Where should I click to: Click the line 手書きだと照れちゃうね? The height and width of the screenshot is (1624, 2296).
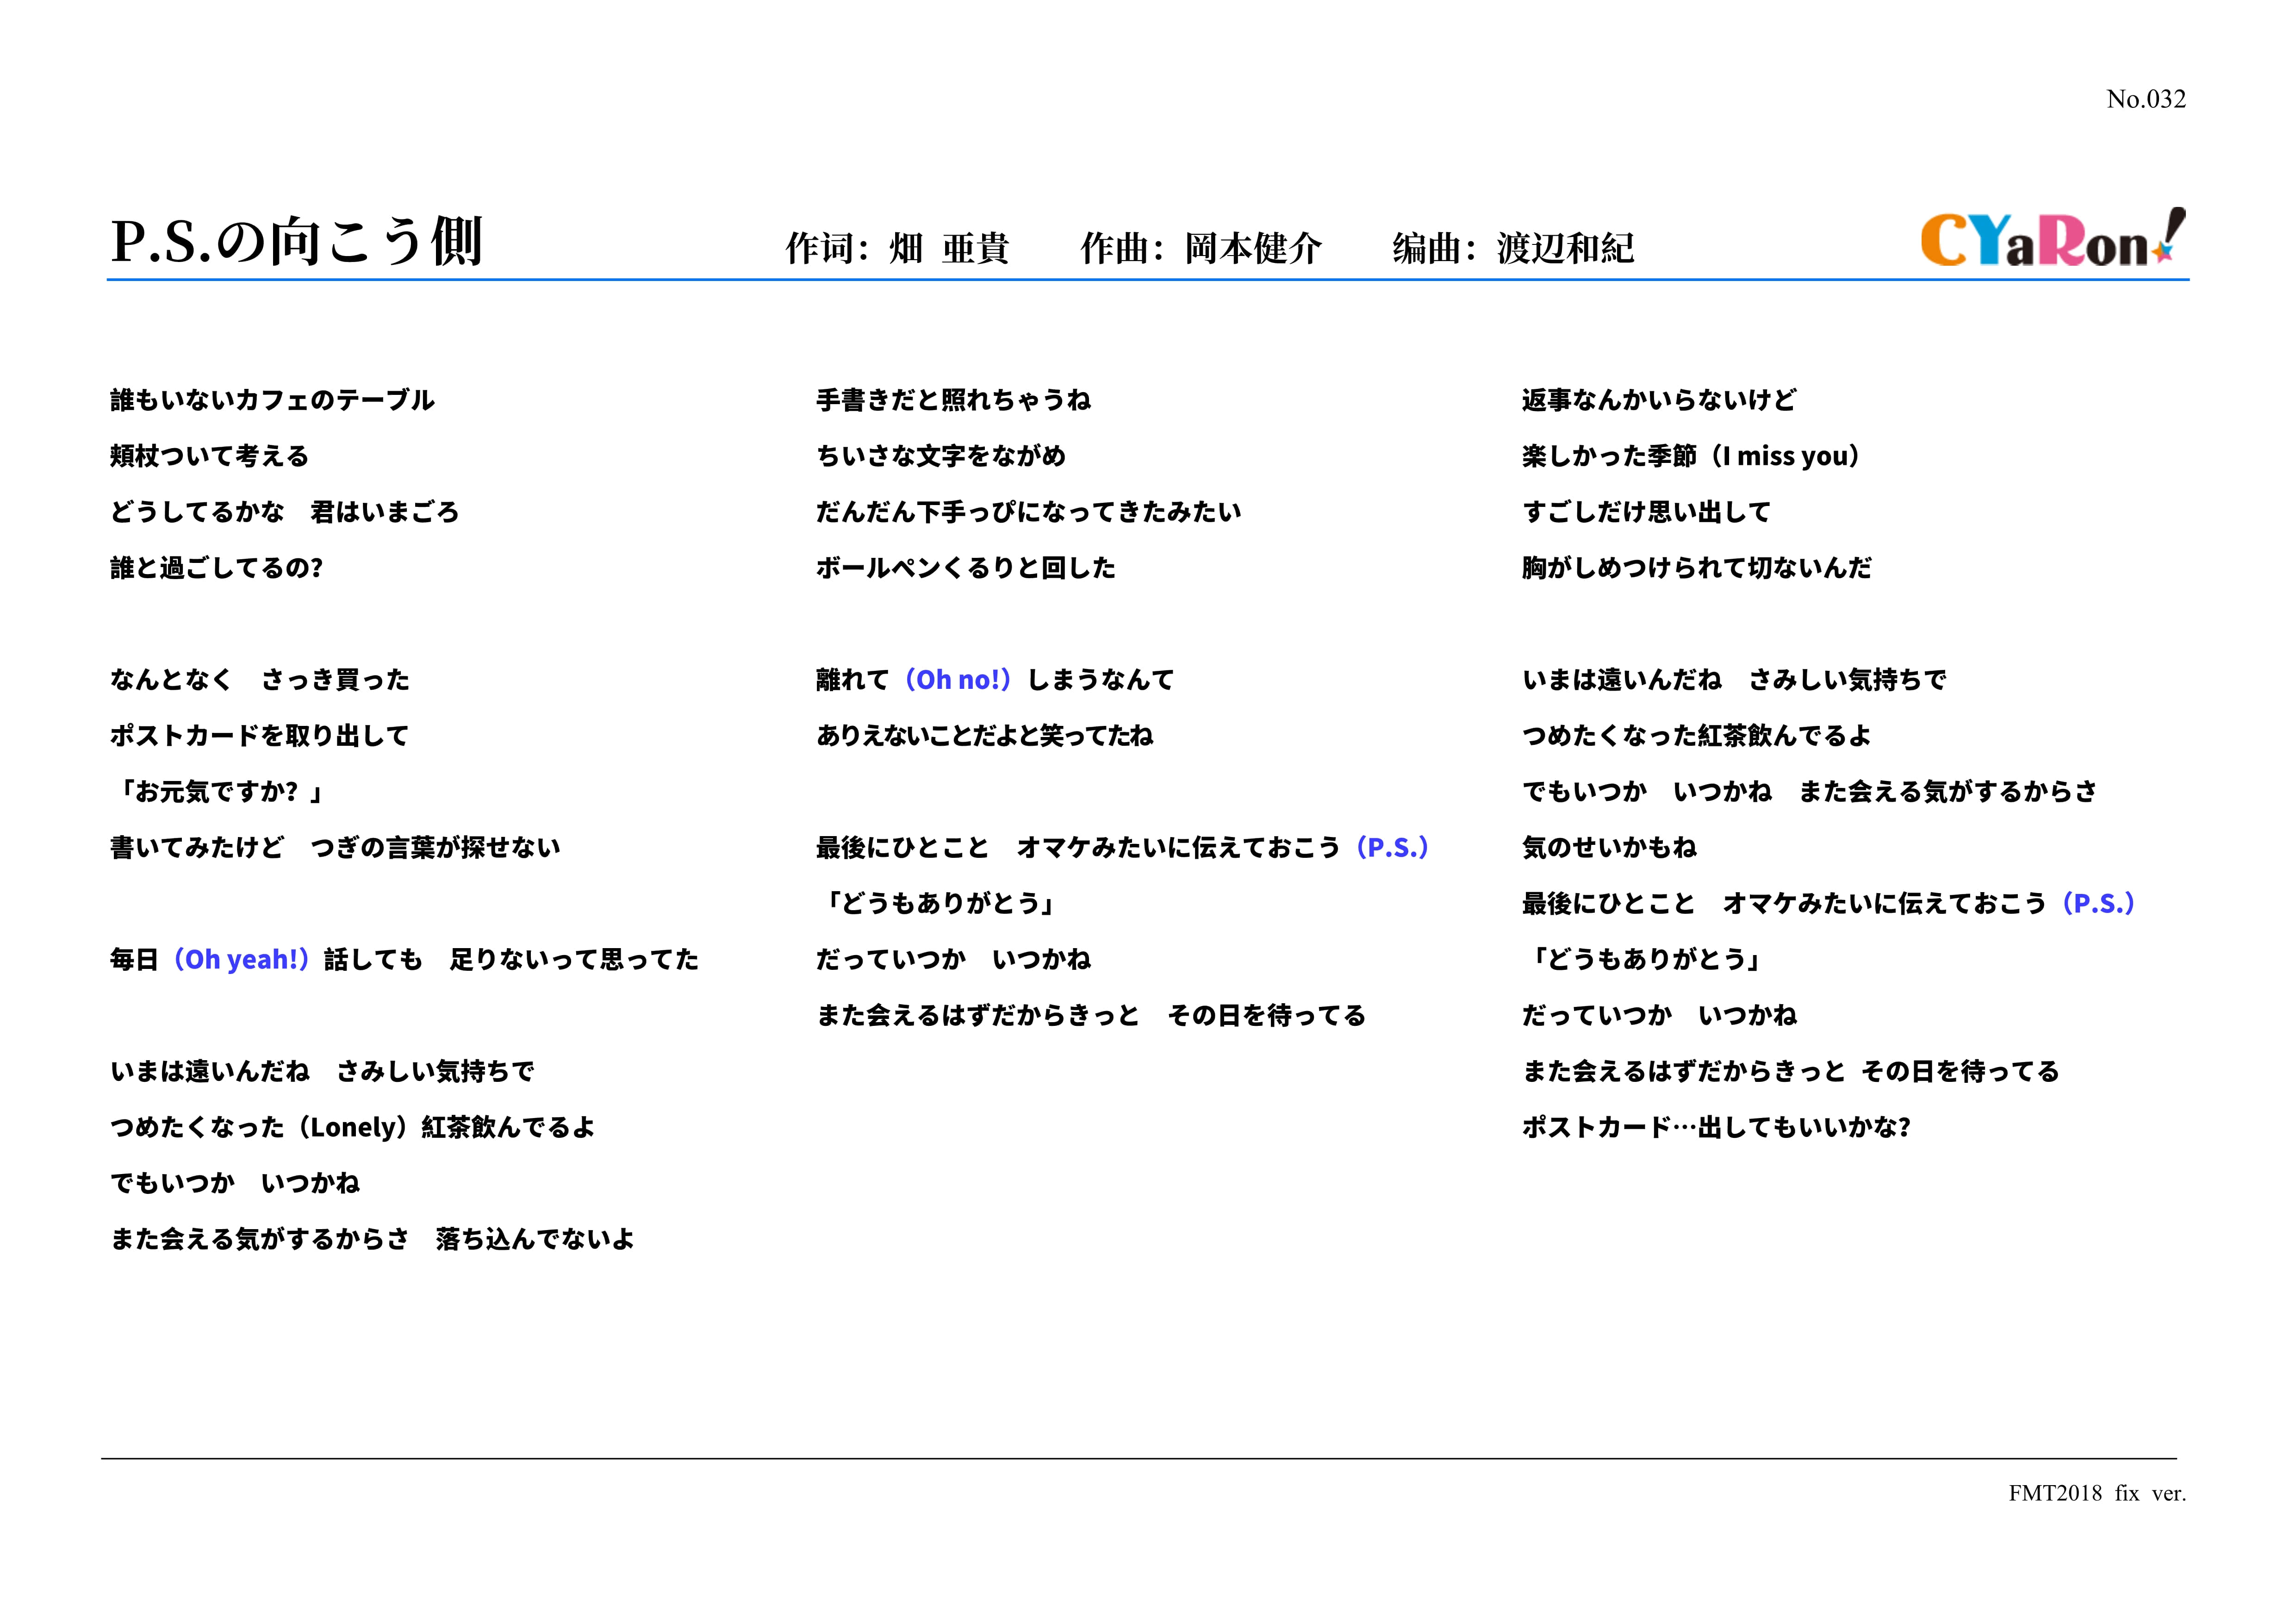point(953,400)
